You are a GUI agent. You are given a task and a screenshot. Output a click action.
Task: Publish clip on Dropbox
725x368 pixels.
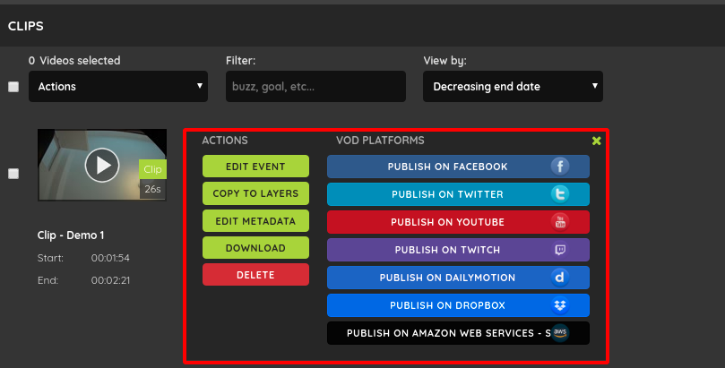pyautogui.click(x=458, y=305)
